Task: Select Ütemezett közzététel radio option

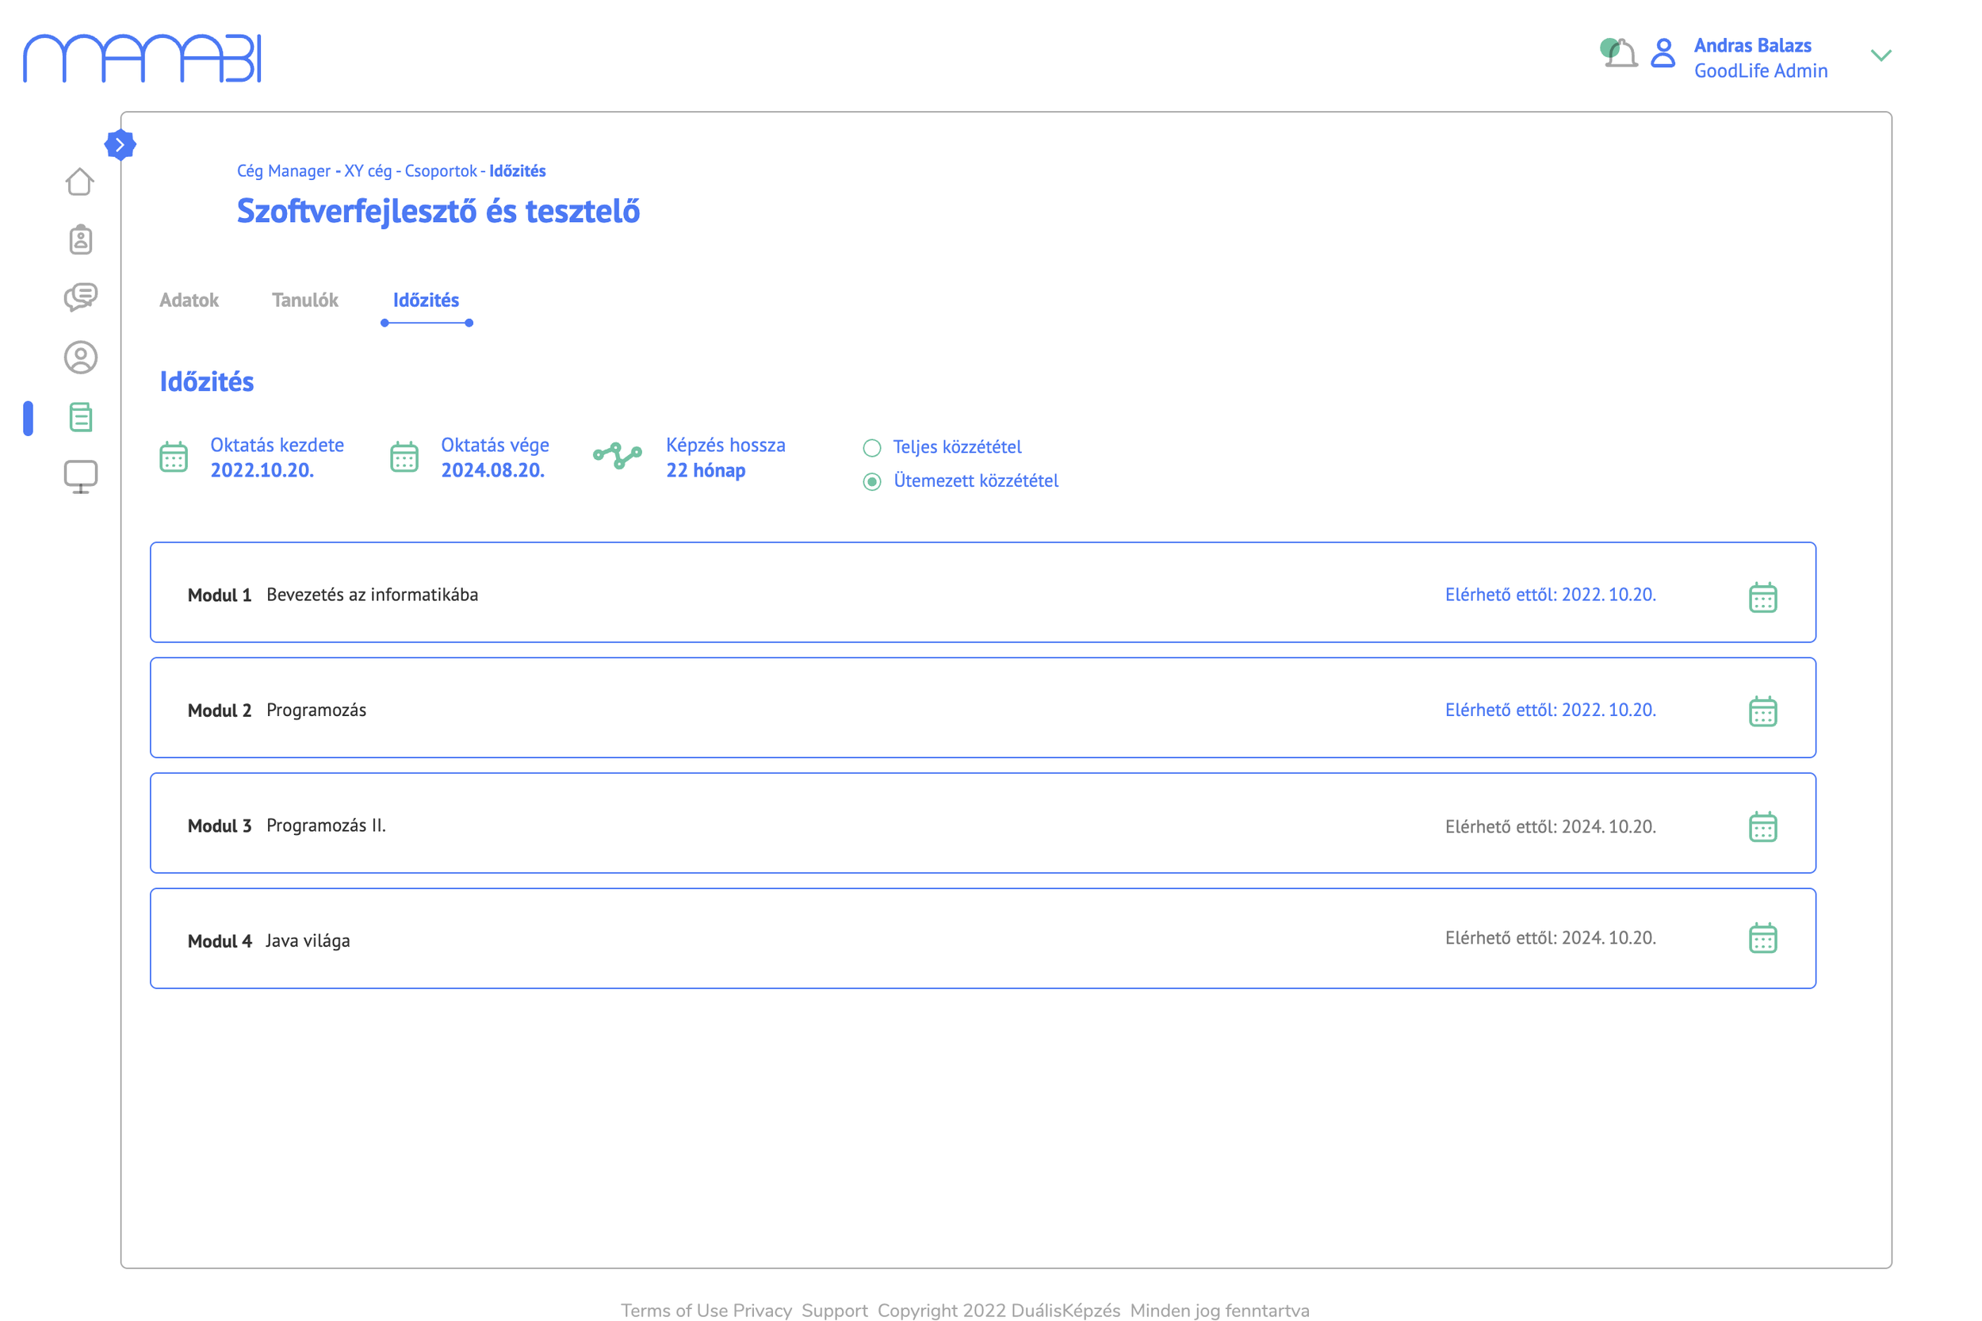Action: (872, 481)
